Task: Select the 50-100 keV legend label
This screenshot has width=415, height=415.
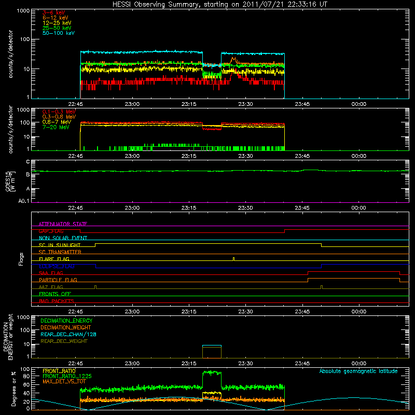Action: coord(59,33)
